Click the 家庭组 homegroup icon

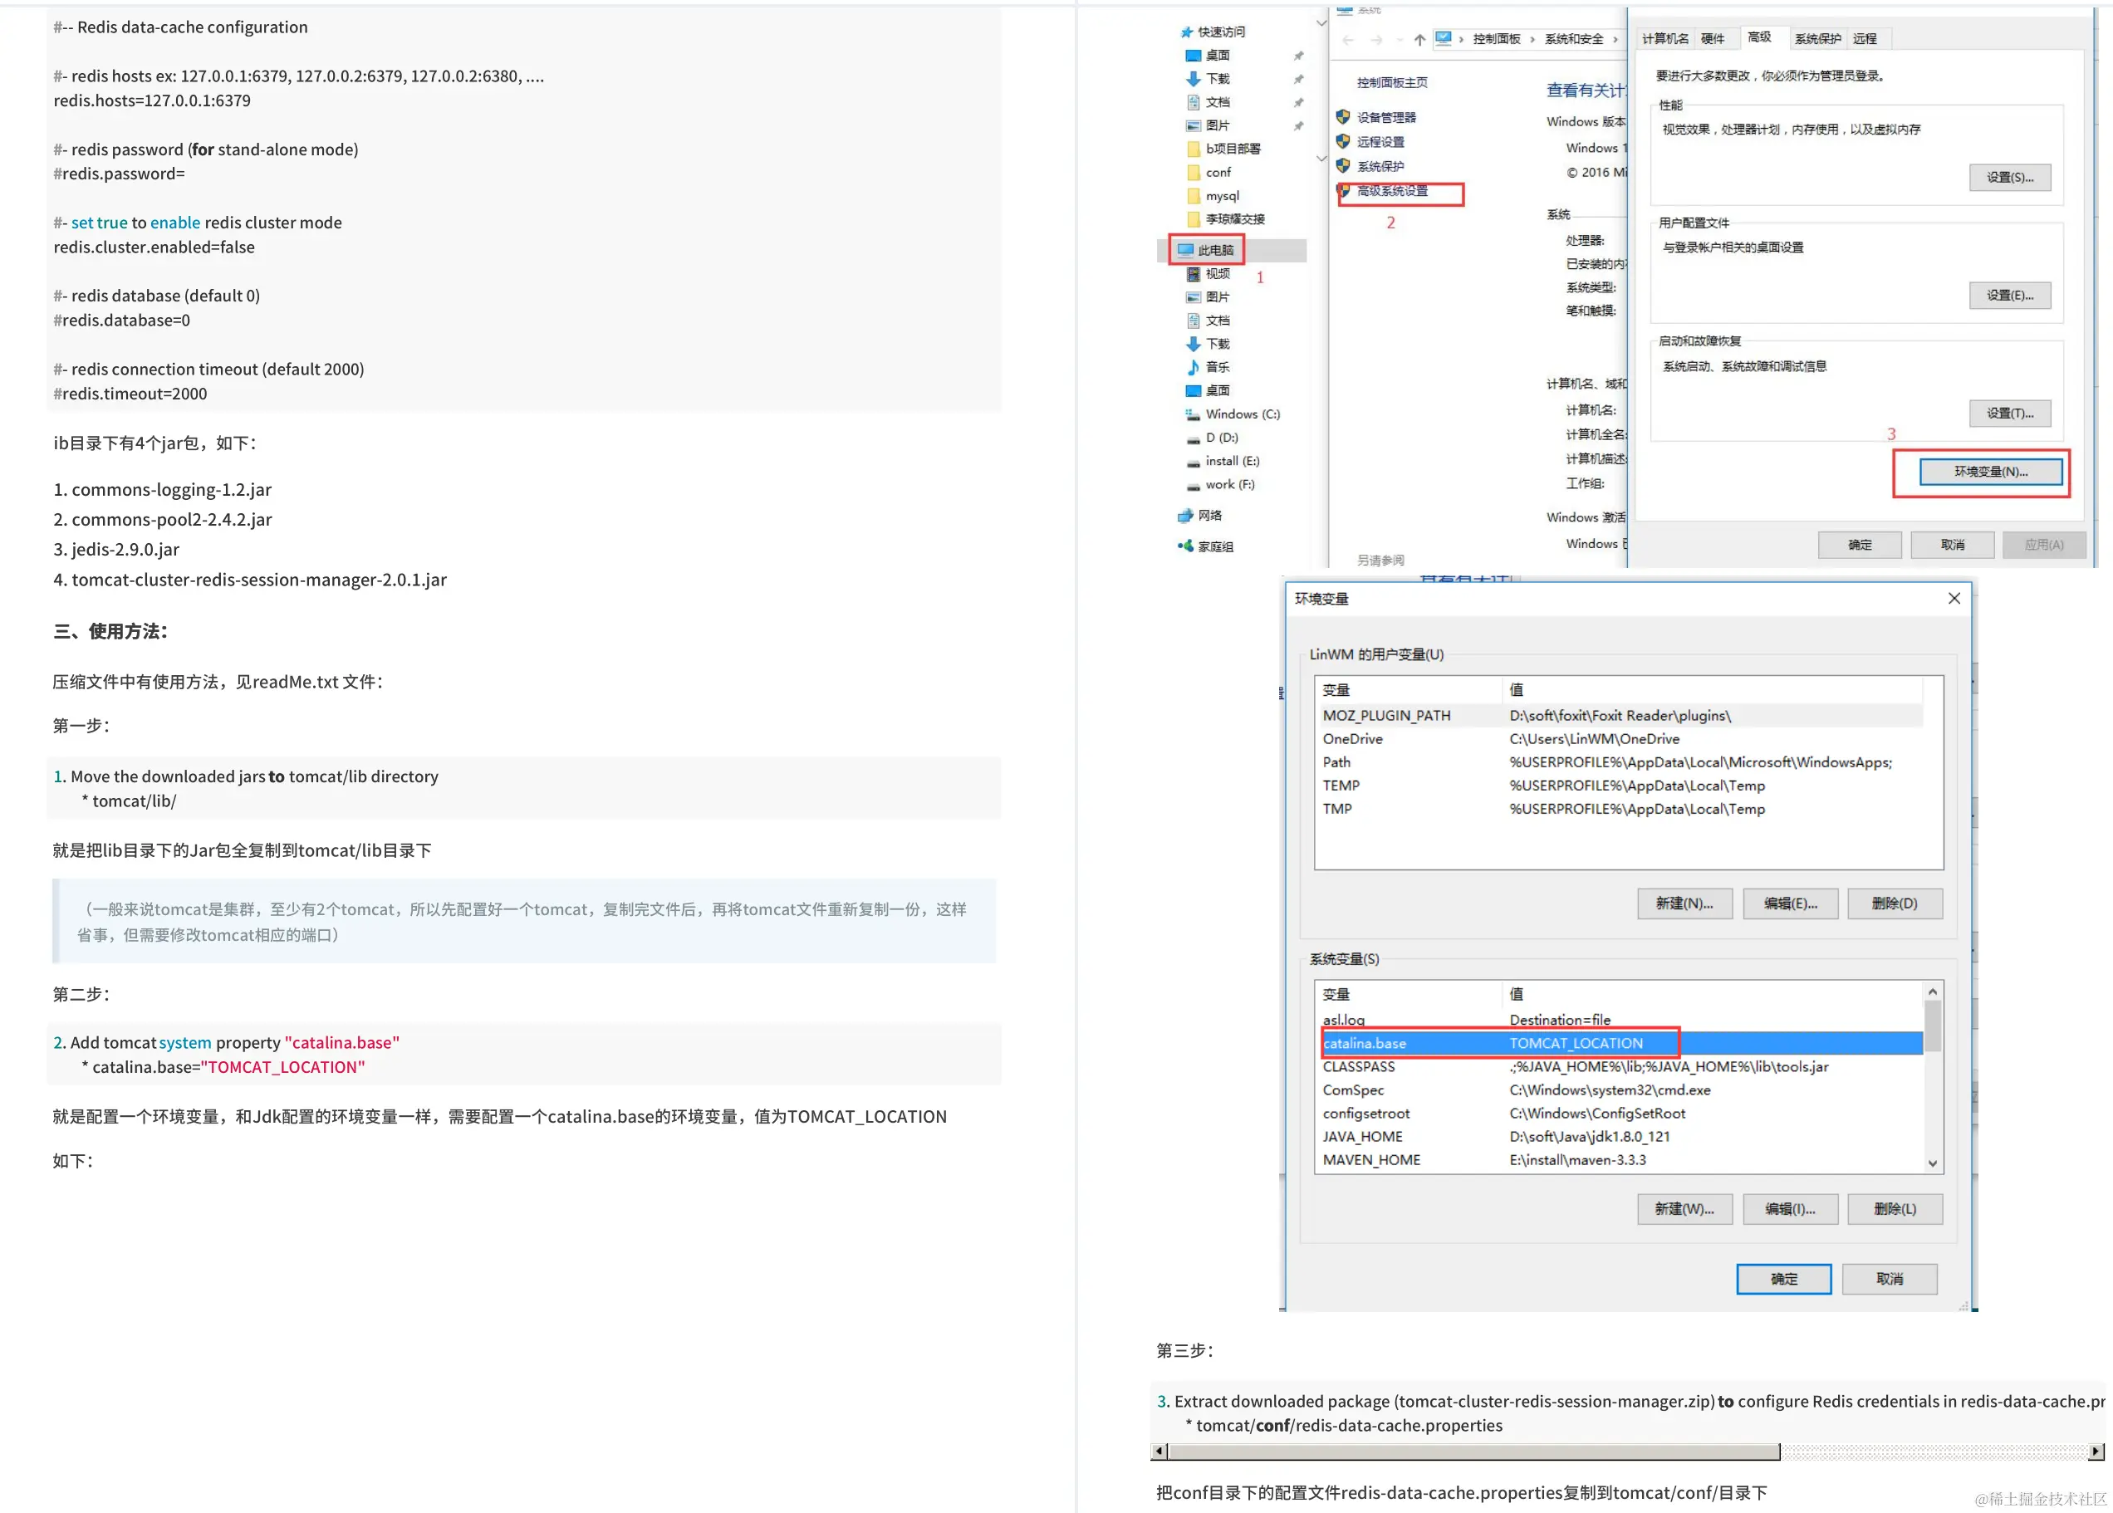pyautogui.click(x=1185, y=546)
